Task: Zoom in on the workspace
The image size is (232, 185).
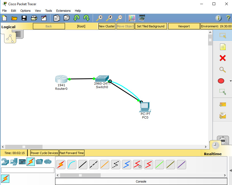Action: (x=99, y=18)
